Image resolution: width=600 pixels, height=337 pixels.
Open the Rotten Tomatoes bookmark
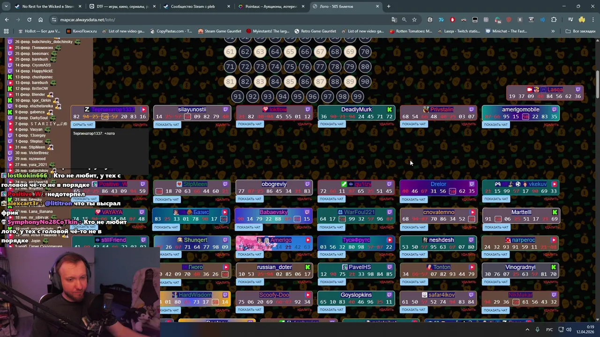[x=410, y=31]
